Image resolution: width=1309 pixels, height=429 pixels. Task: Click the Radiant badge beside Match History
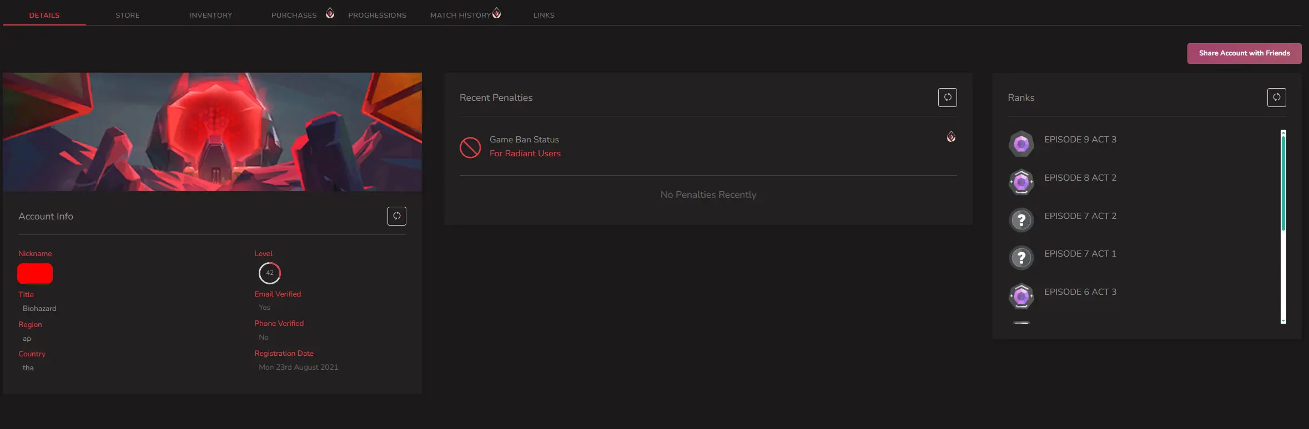point(496,13)
